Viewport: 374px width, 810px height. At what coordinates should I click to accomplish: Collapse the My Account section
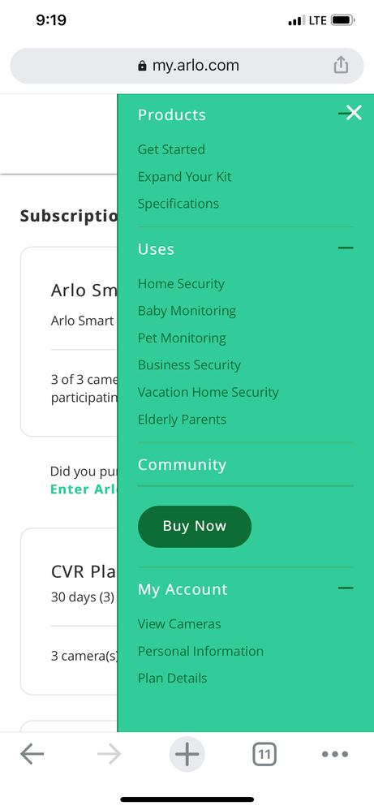coord(346,588)
